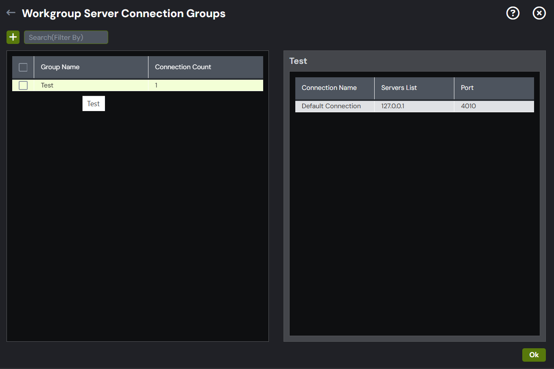Image resolution: width=554 pixels, height=369 pixels.
Task: Focus the Search(Filter By) field
Action: (x=66, y=37)
